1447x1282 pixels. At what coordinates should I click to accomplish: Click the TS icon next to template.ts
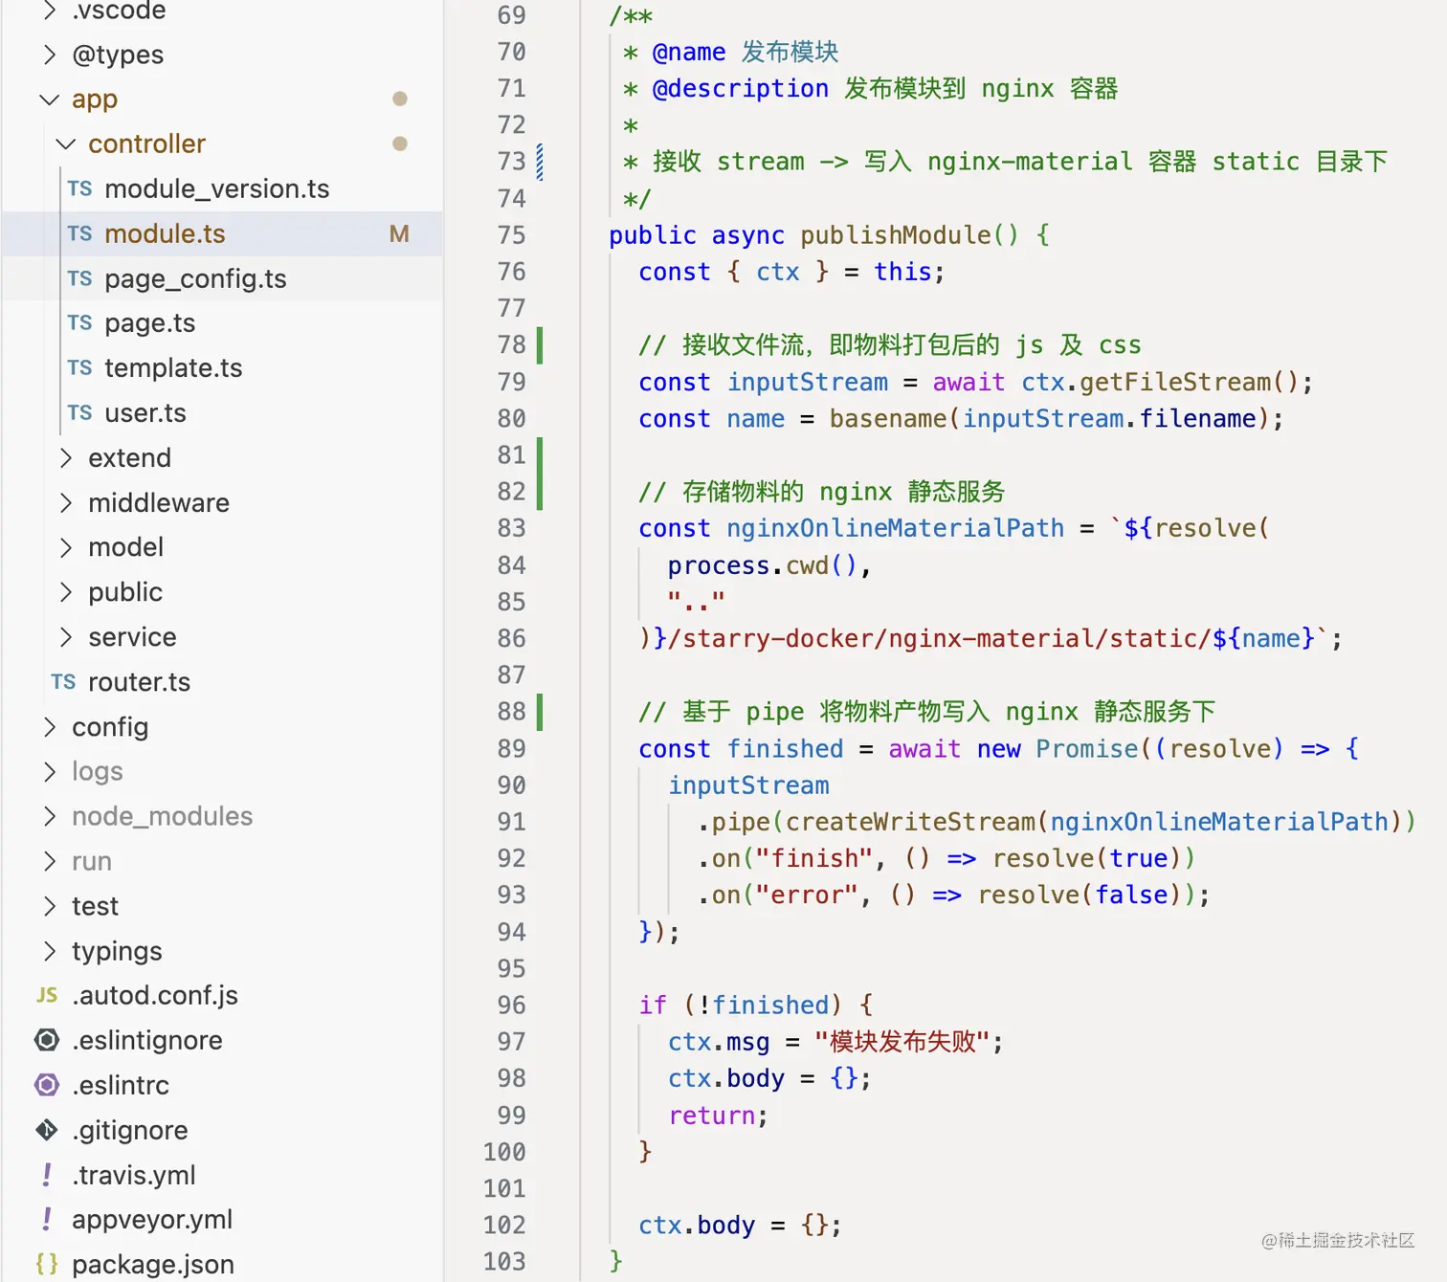tap(80, 368)
